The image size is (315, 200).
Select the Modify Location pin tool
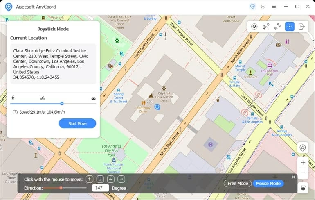pos(254,27)
